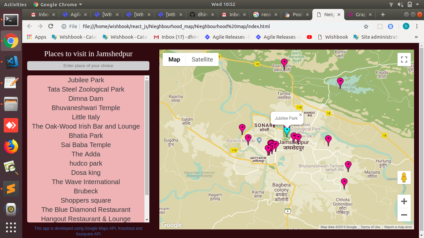Bookmark this page with the star
This screenshot has width=424, height=238.
pyautogui.click(x=366, y=26)
